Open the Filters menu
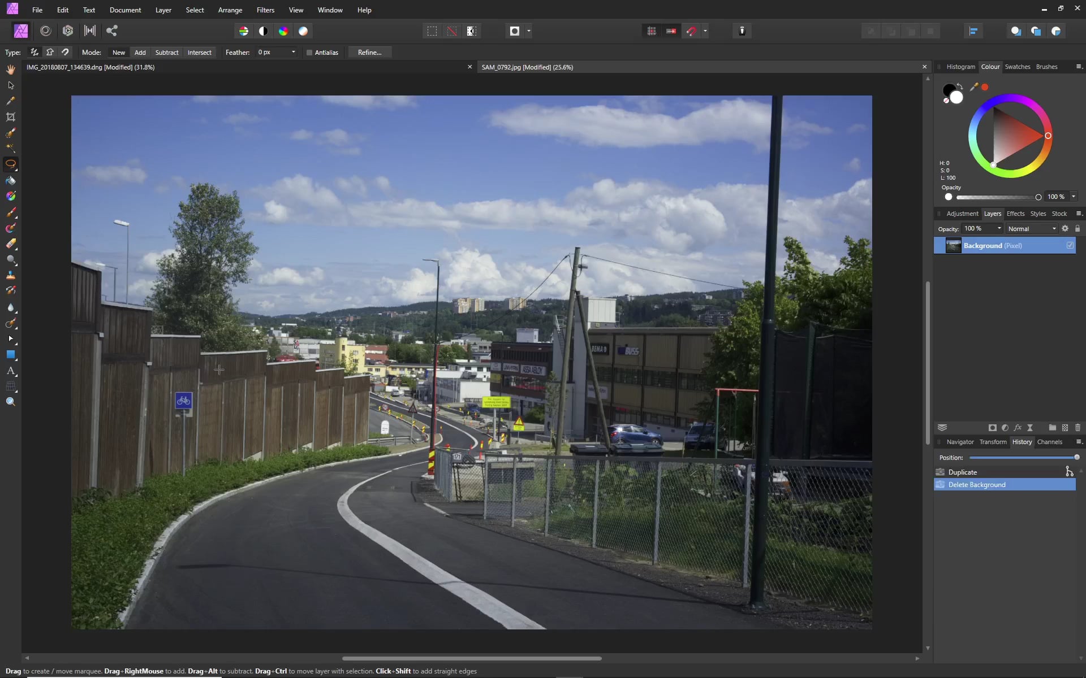The height and width of the screenshot is (678, 1086). click(x=265, y=10)
